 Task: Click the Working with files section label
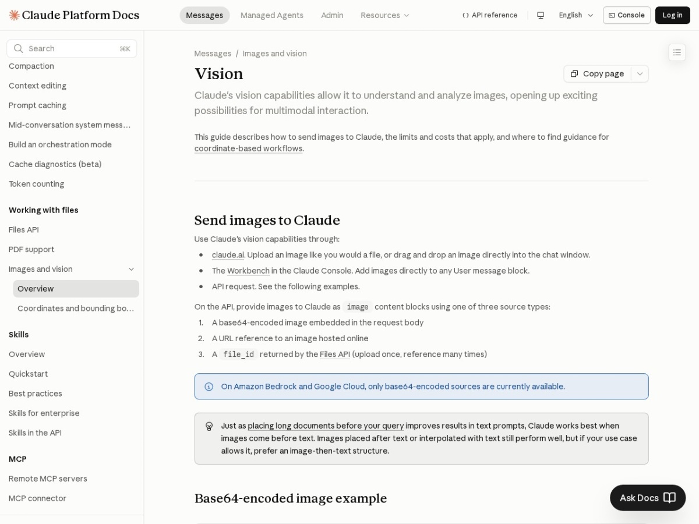coord(44,210)
